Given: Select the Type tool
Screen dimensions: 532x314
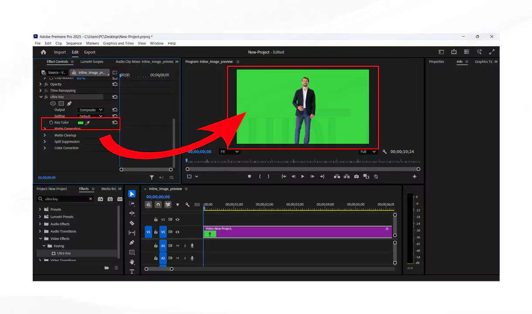Looking at the screenshot, I should [132, 271].
